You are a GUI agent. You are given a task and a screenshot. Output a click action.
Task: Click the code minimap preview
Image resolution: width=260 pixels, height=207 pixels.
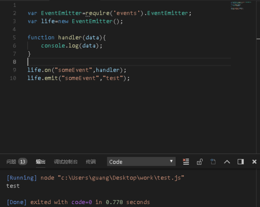point(241,6)
